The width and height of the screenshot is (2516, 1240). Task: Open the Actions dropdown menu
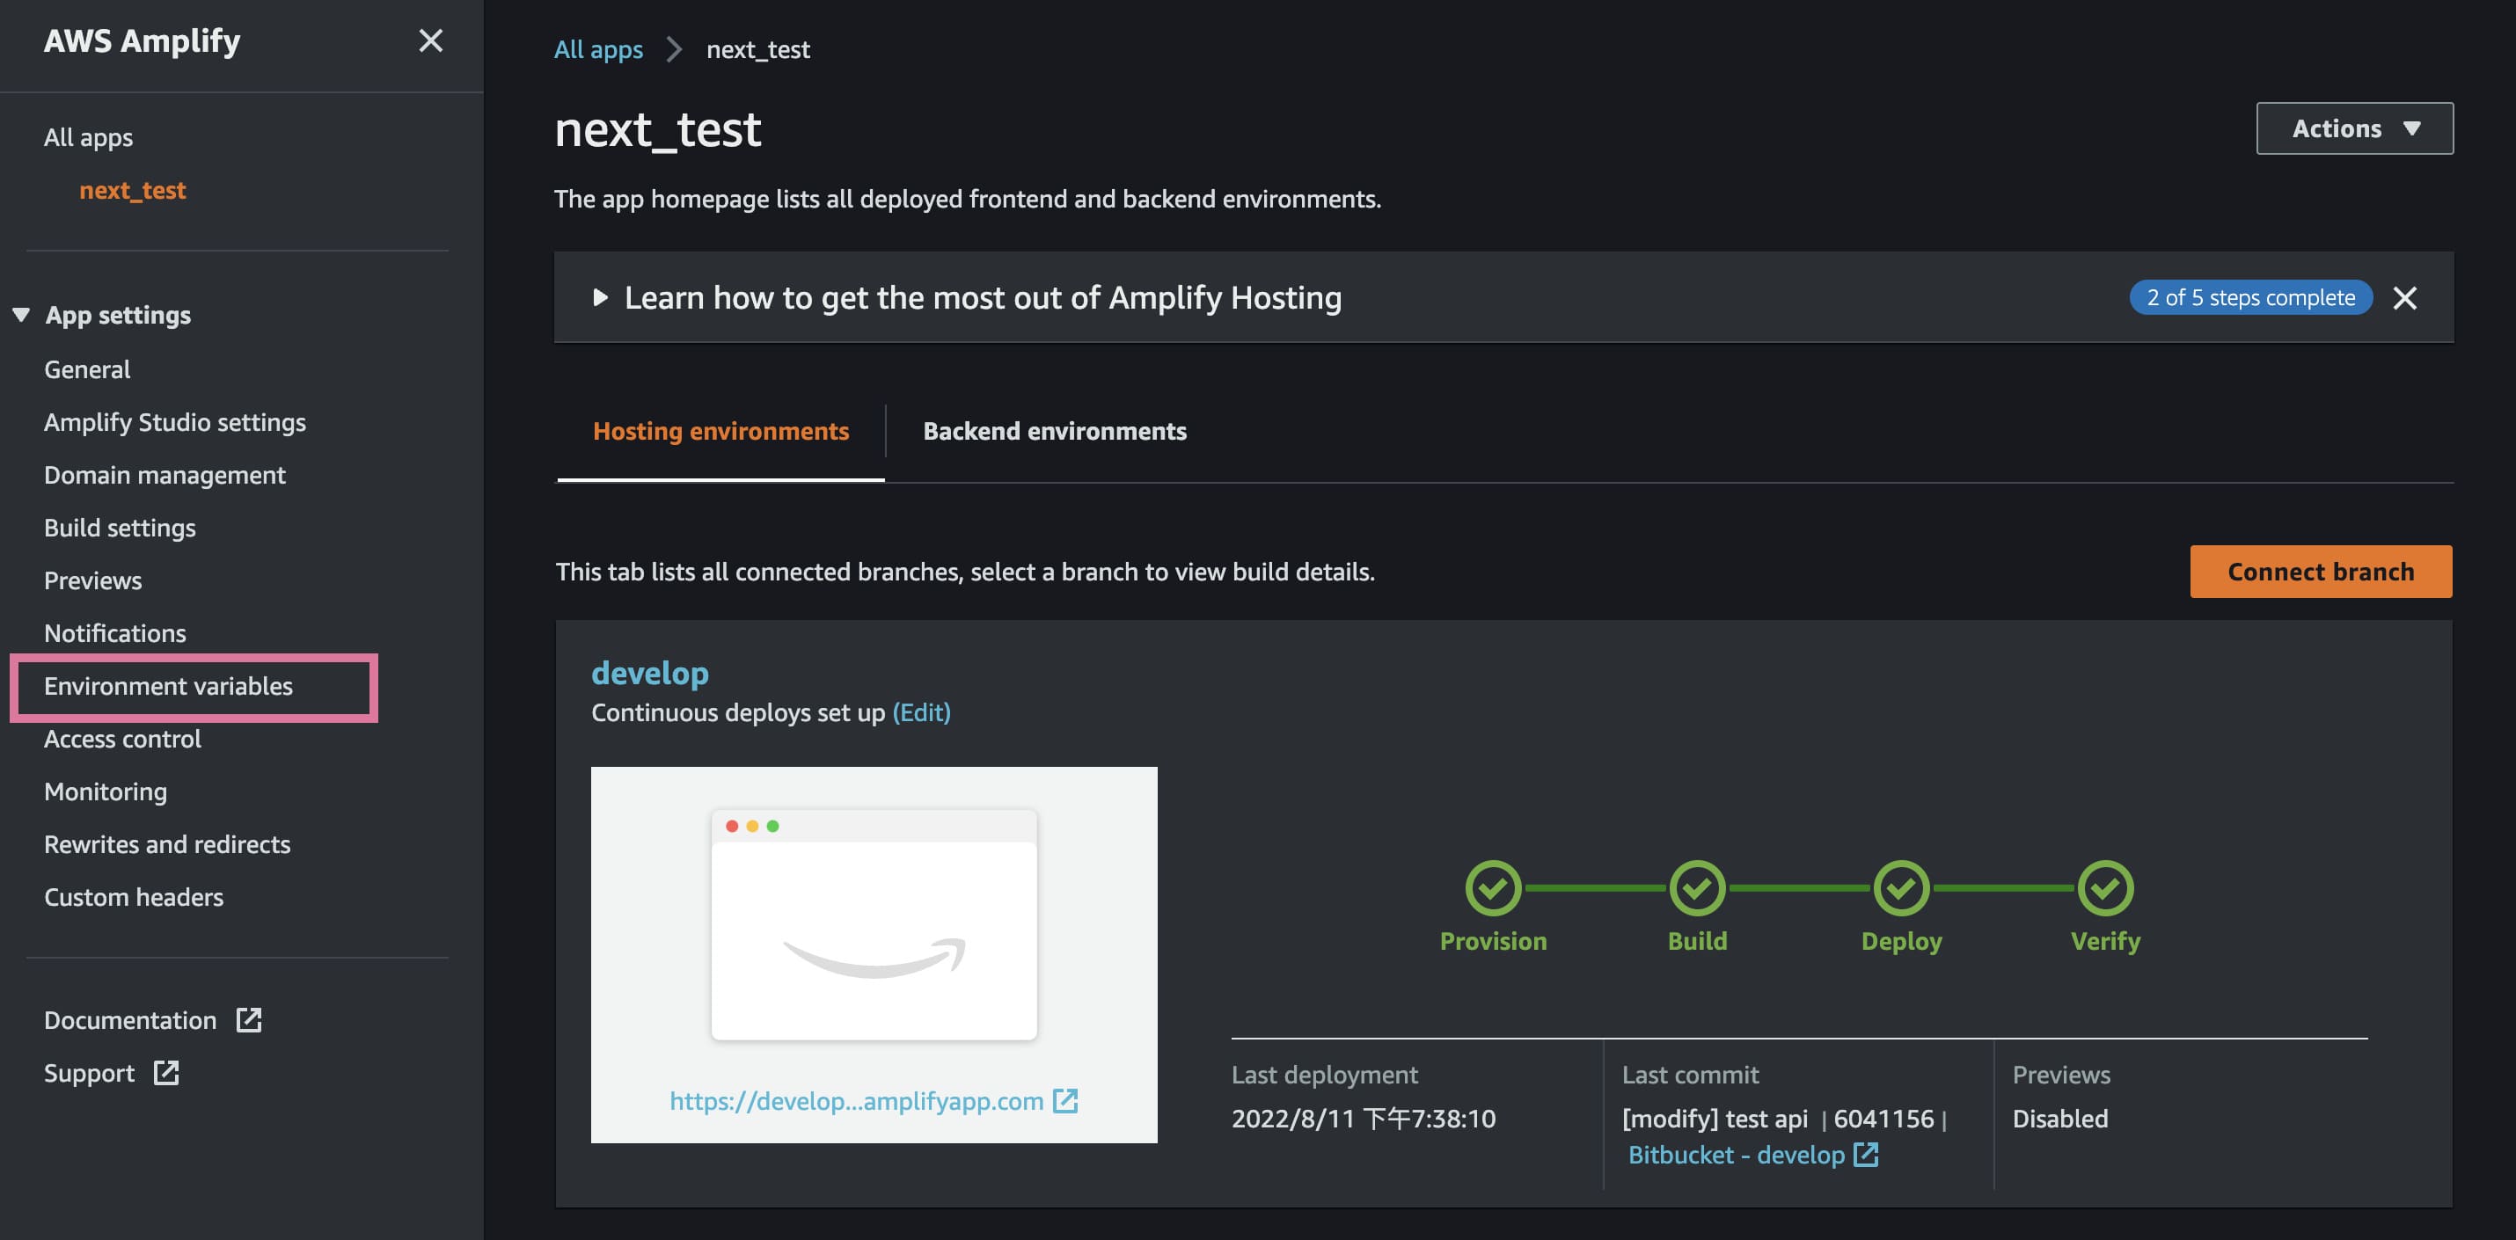point(2354,129)
